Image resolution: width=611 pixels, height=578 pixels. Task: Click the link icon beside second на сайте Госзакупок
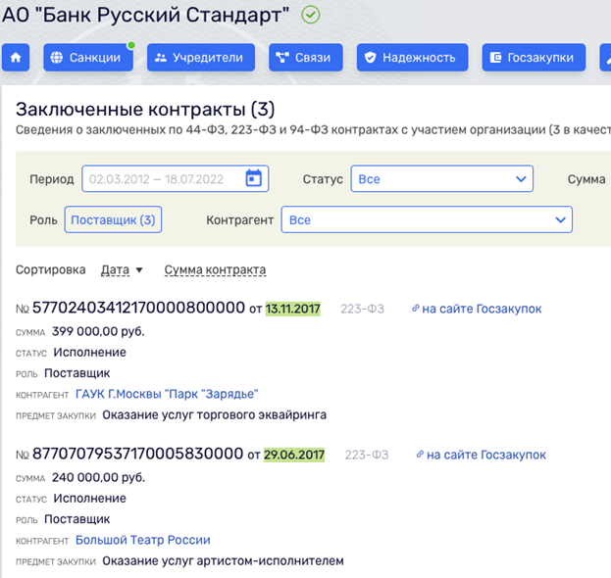(420, 455)
